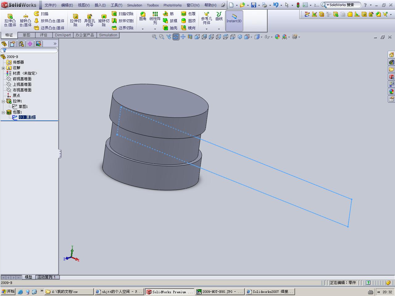Click the 圆角 fillet tool icon
The height and width of the screenshot is (296, 395).
[143, 16]
